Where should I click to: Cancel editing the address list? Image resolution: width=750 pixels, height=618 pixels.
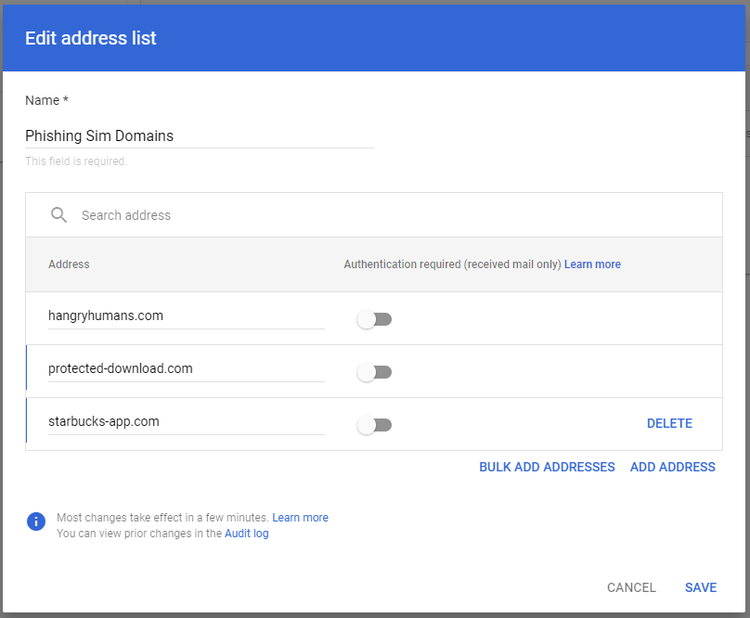[x=631, y=587]
